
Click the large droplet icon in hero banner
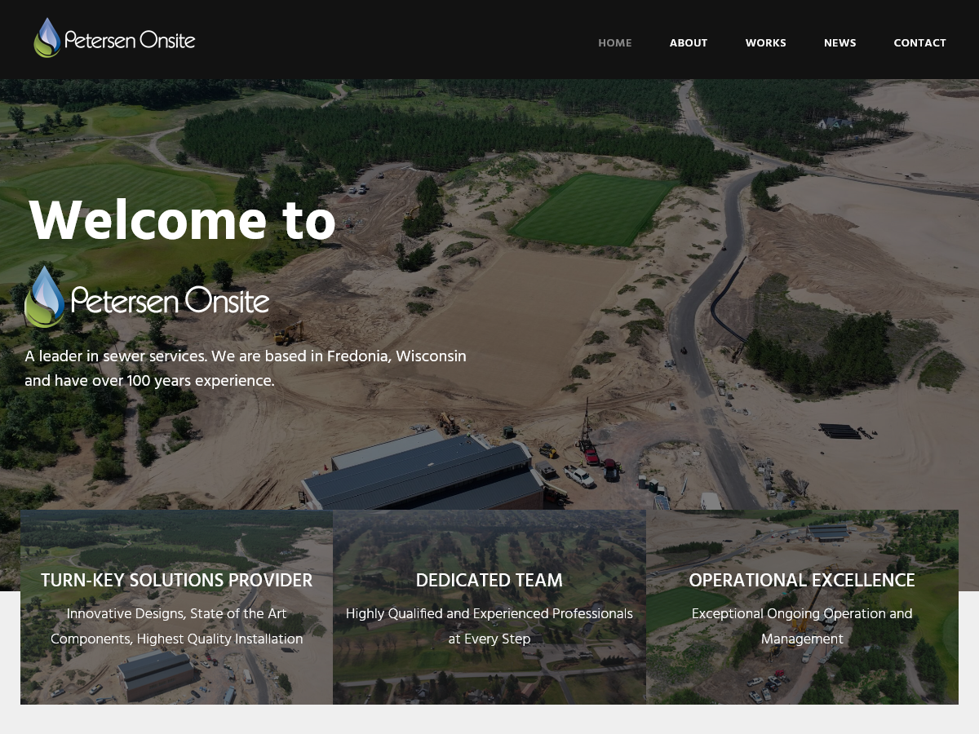pyautogui.click(x=44, y=297)
